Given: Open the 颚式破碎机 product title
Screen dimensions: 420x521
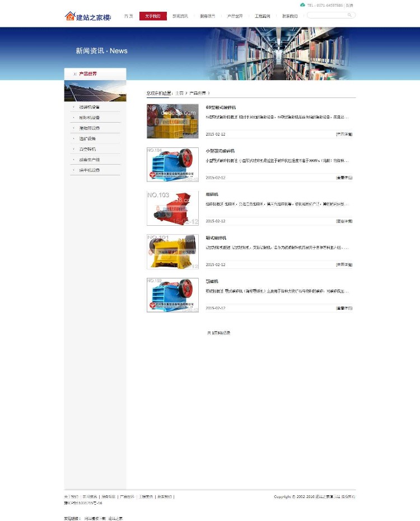Looking at the screenshot, I should [x=216, y=238].
